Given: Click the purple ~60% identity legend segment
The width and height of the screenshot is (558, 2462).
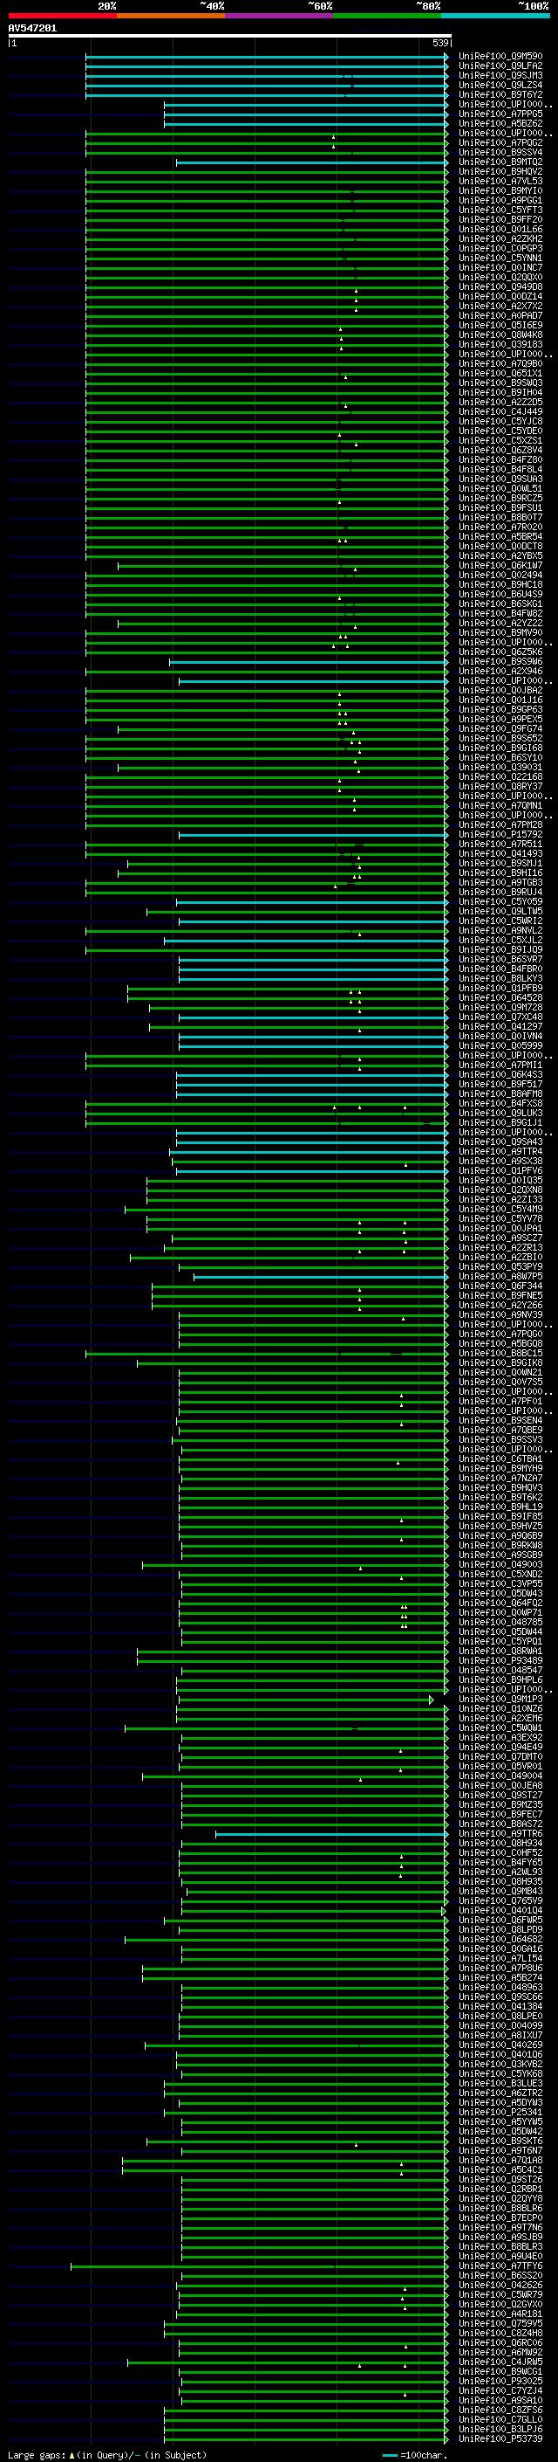Looking at the screenshot, I should click(278, 16).
